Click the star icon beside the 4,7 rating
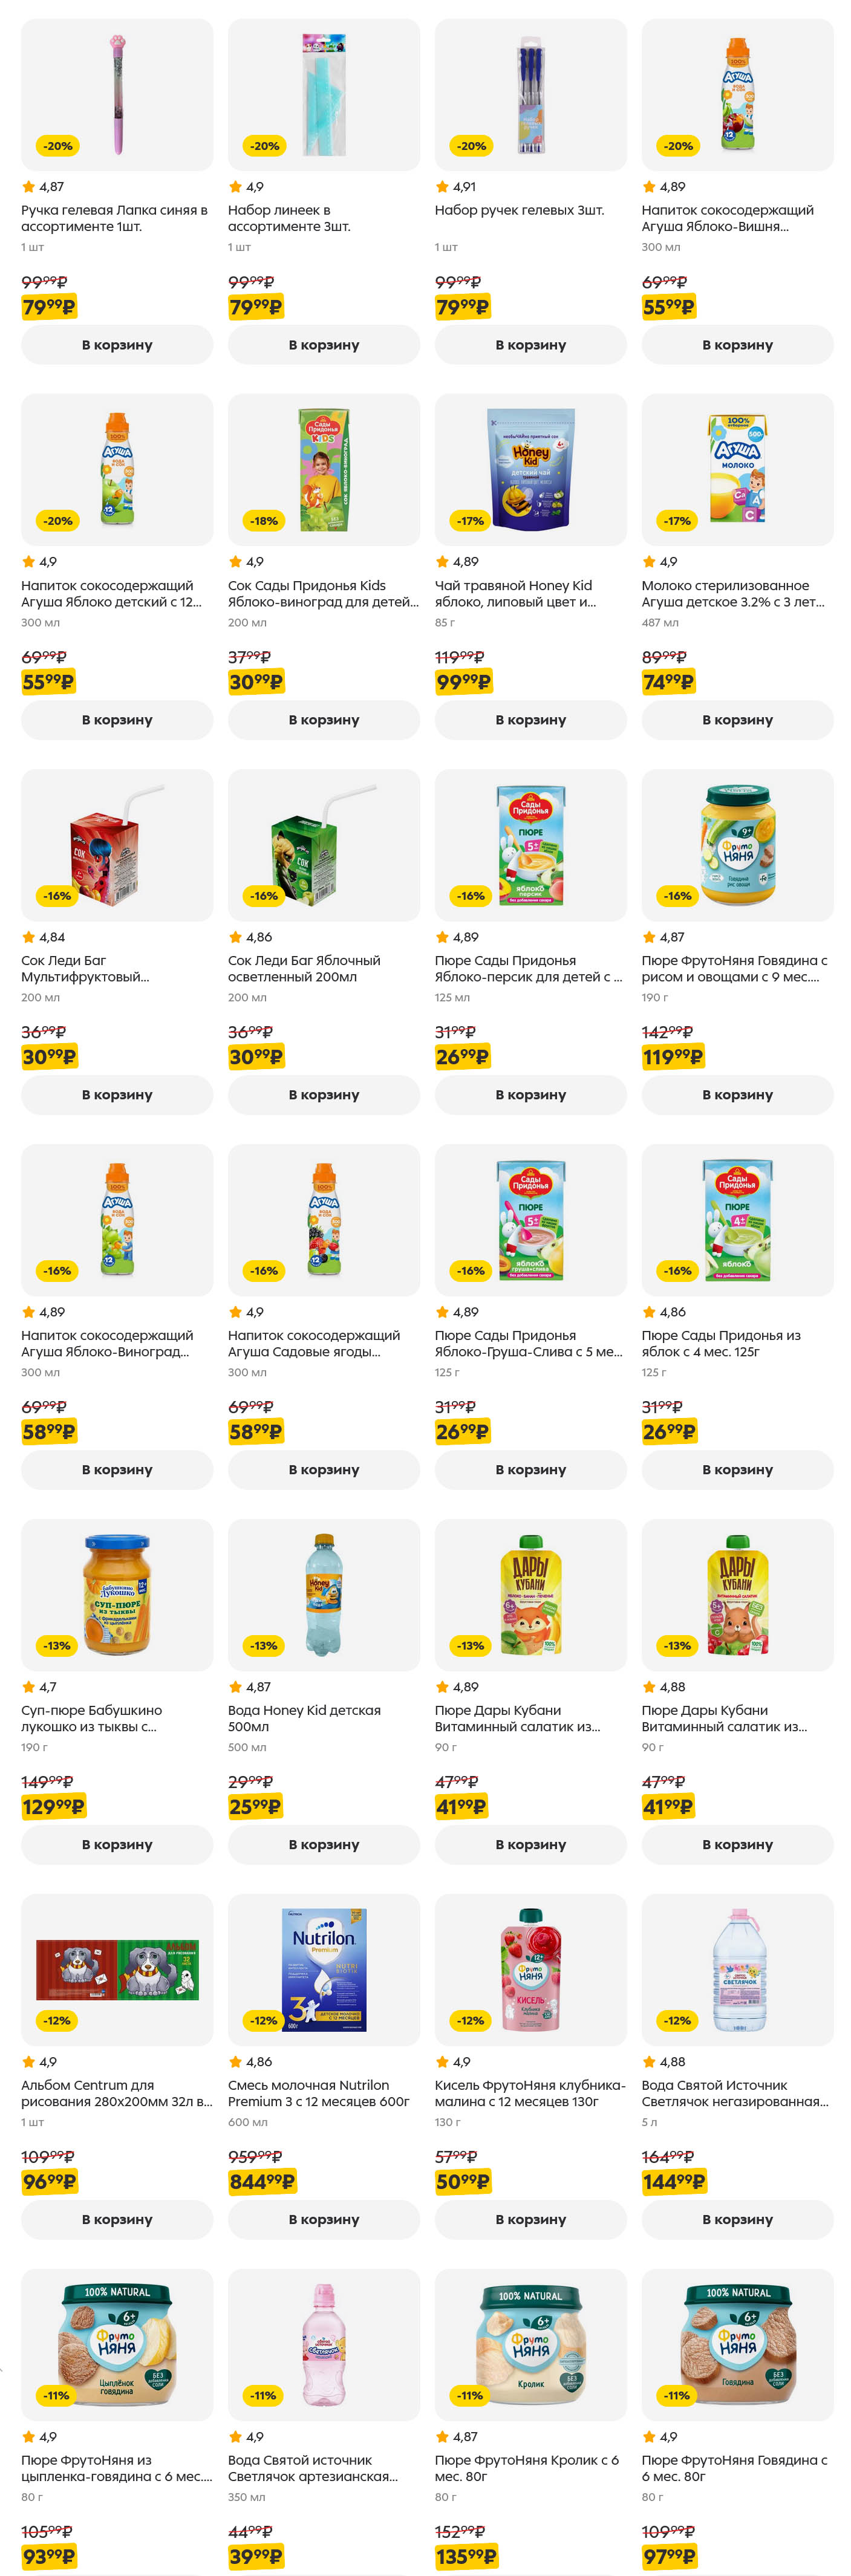This screenshot has width=851, height=2576. [x=28, y=1687]
